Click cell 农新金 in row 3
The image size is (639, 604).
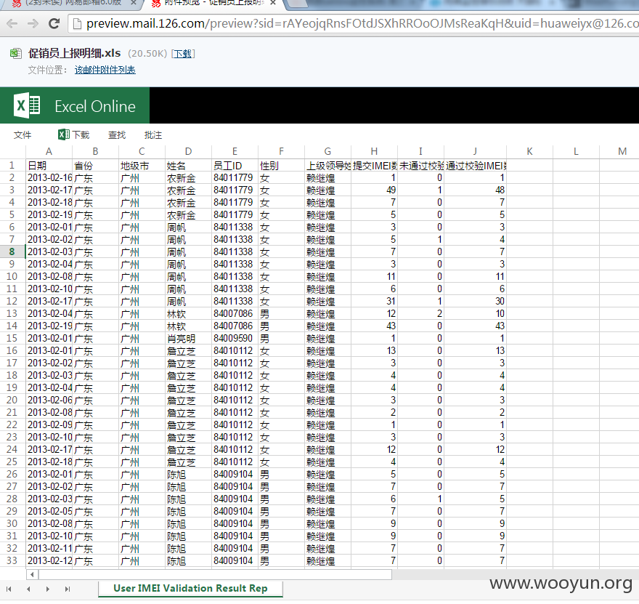(x=188, y=190)
